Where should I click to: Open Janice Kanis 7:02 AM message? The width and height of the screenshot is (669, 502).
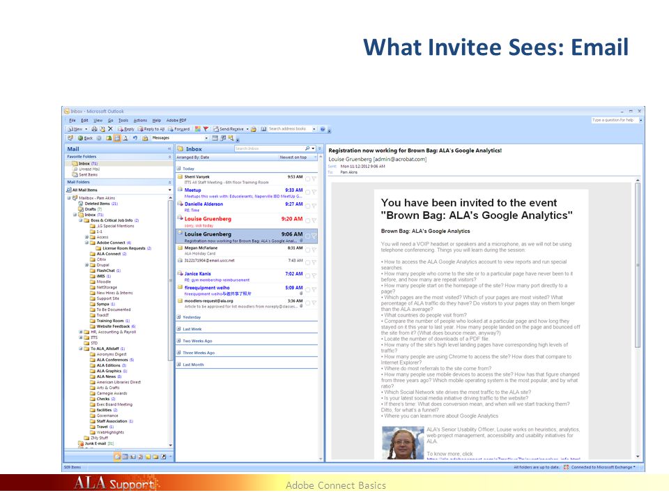click(x=247, y=277)
